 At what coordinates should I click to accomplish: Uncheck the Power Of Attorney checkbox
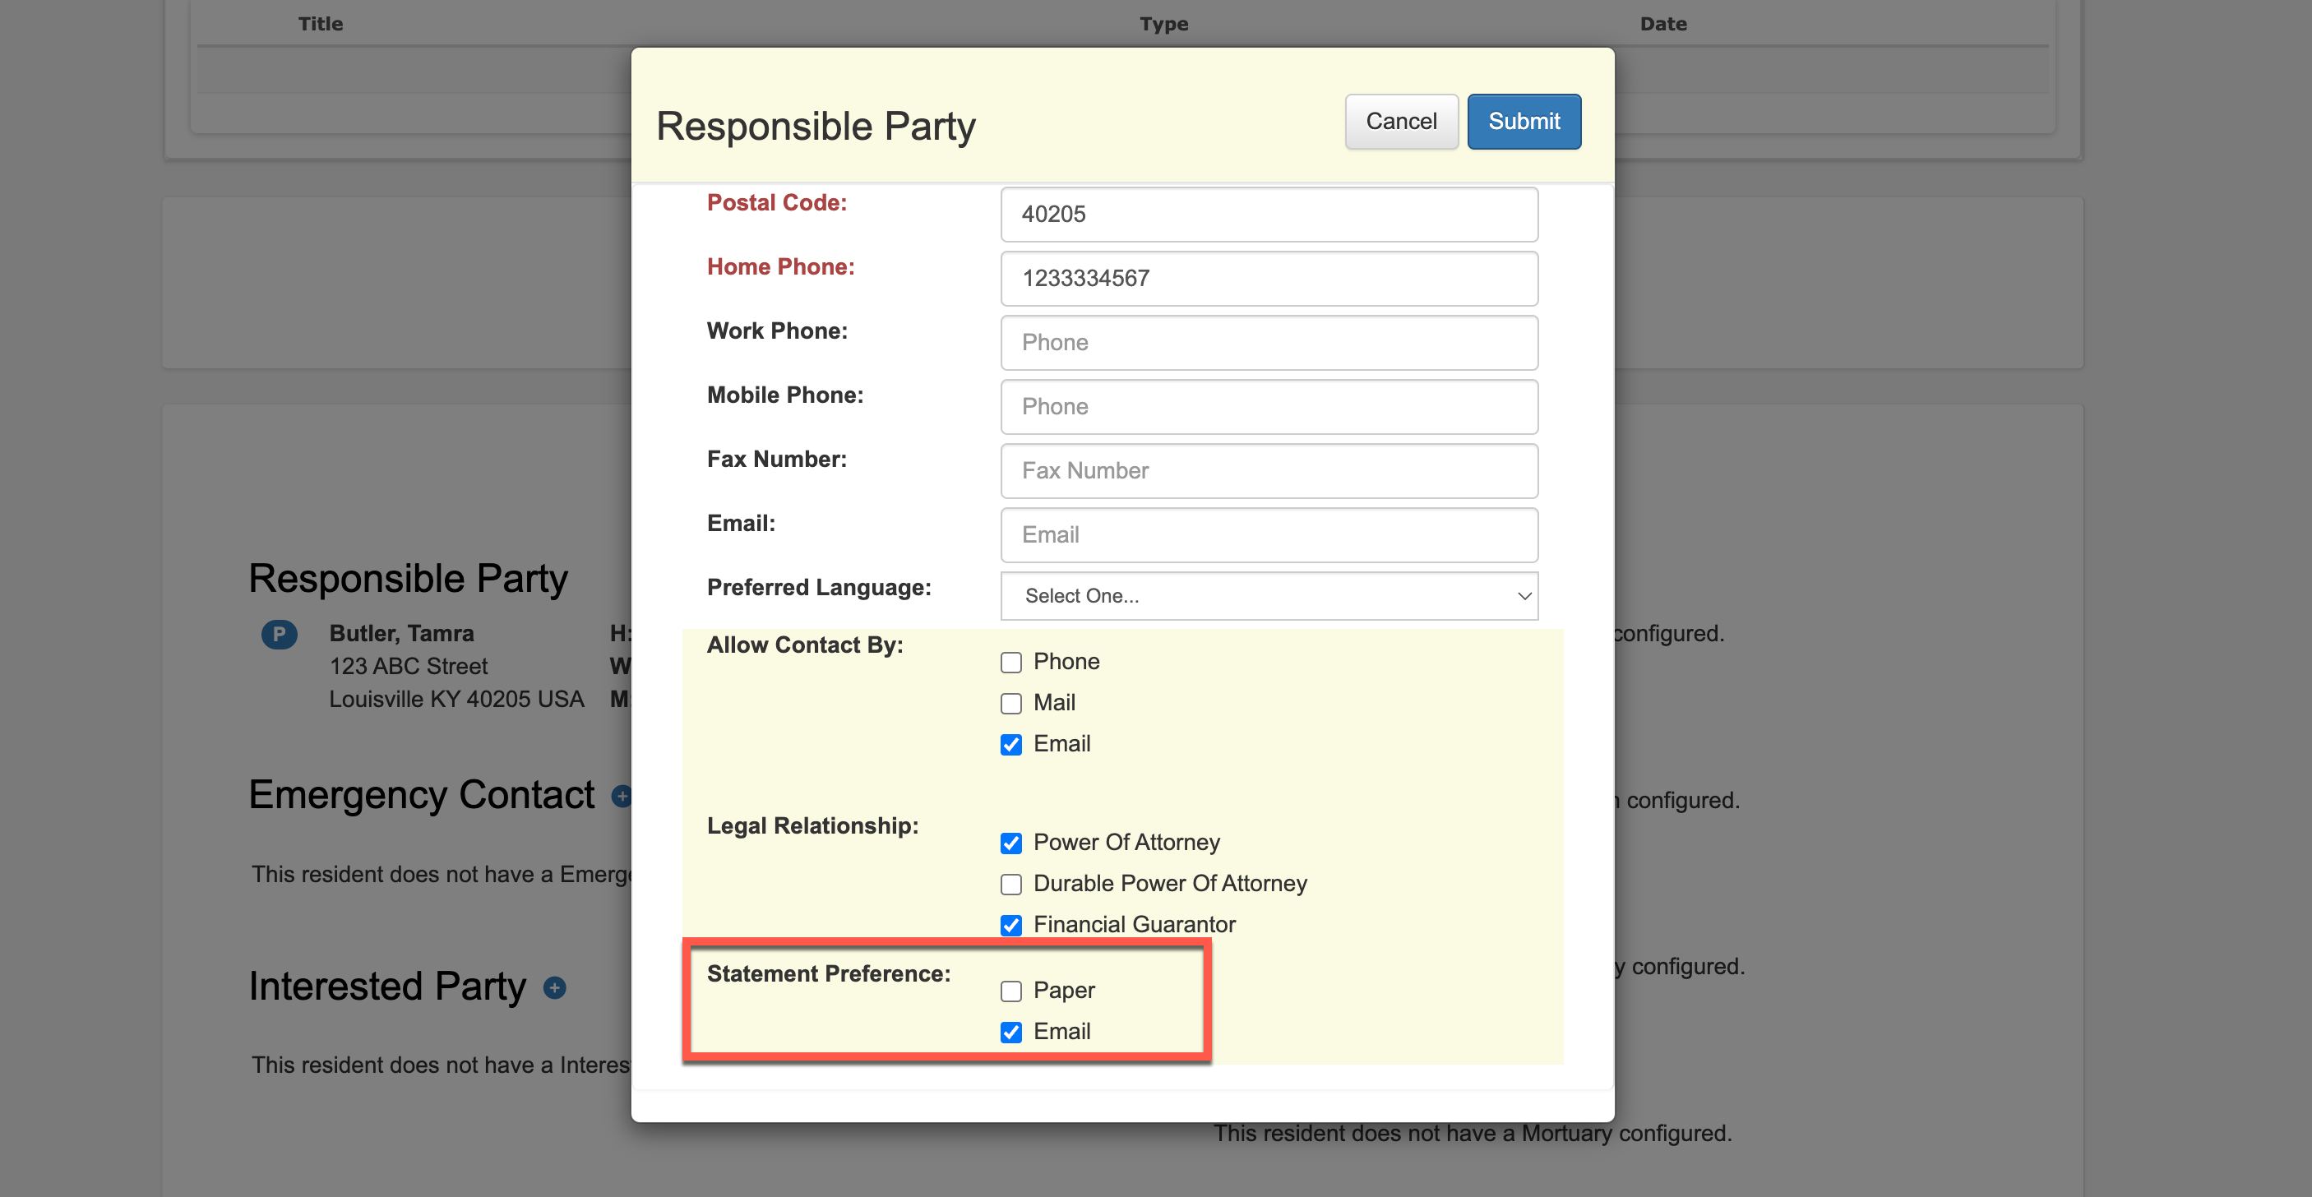click(x=1010, y=843)
